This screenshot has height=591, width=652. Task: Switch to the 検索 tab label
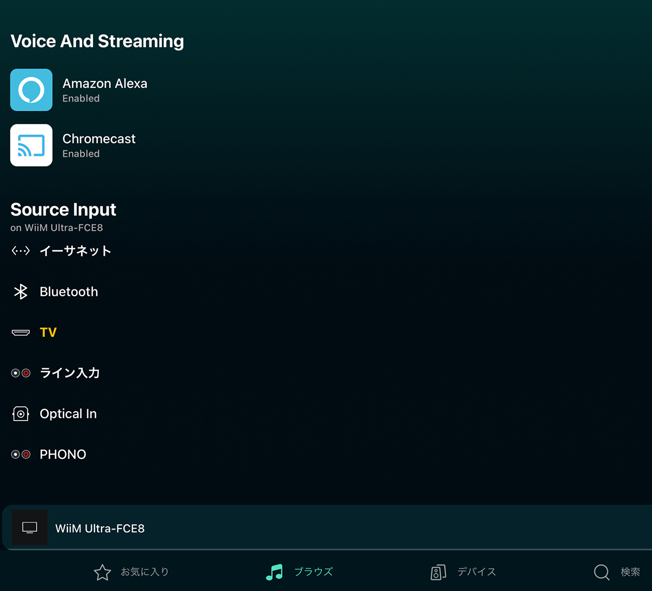coord(630,572)
